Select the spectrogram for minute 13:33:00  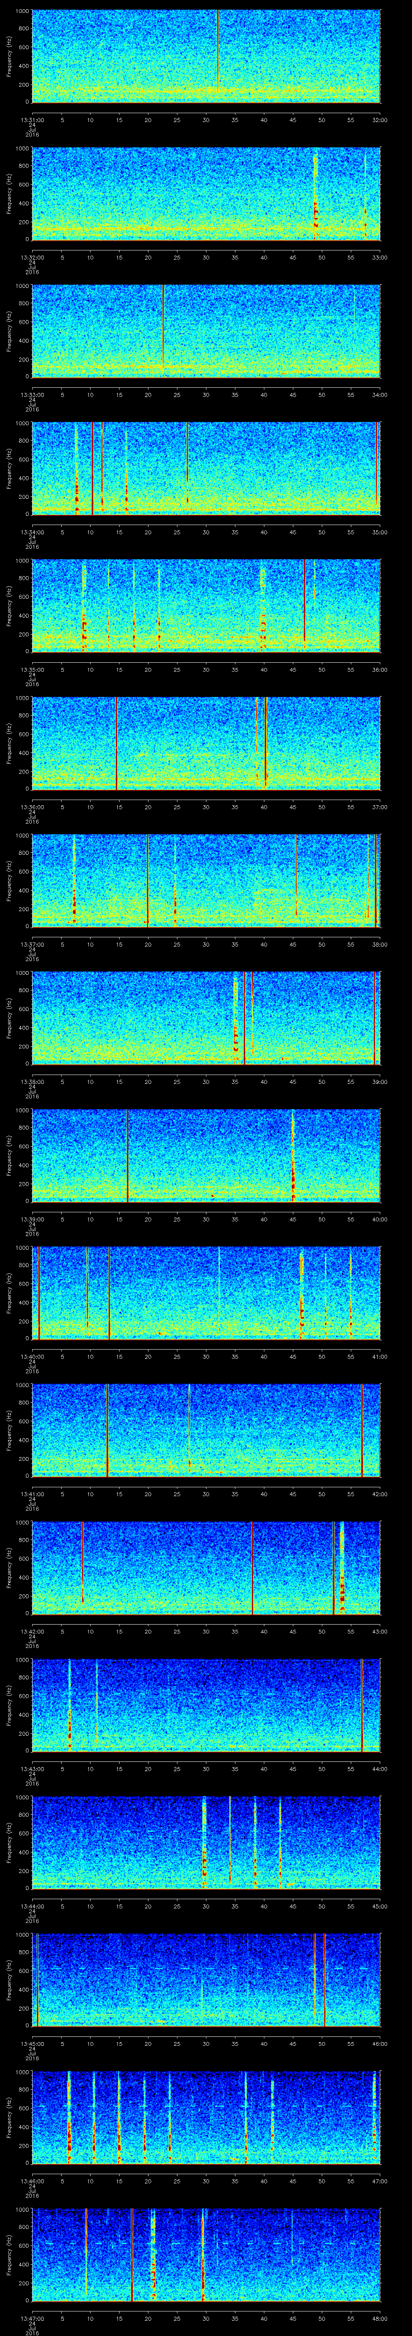tap(206, 331)
